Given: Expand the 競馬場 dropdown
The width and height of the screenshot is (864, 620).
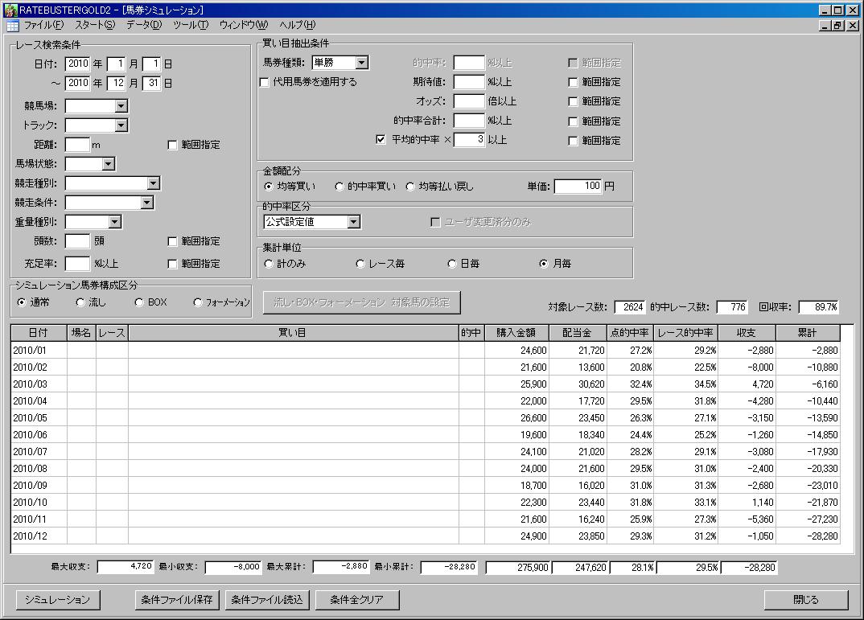Looking at the screenshot, I should coord(121,105).
